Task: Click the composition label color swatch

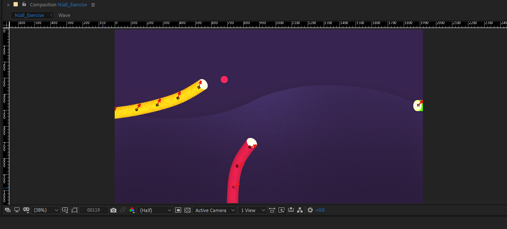Action: coord(16,5)
